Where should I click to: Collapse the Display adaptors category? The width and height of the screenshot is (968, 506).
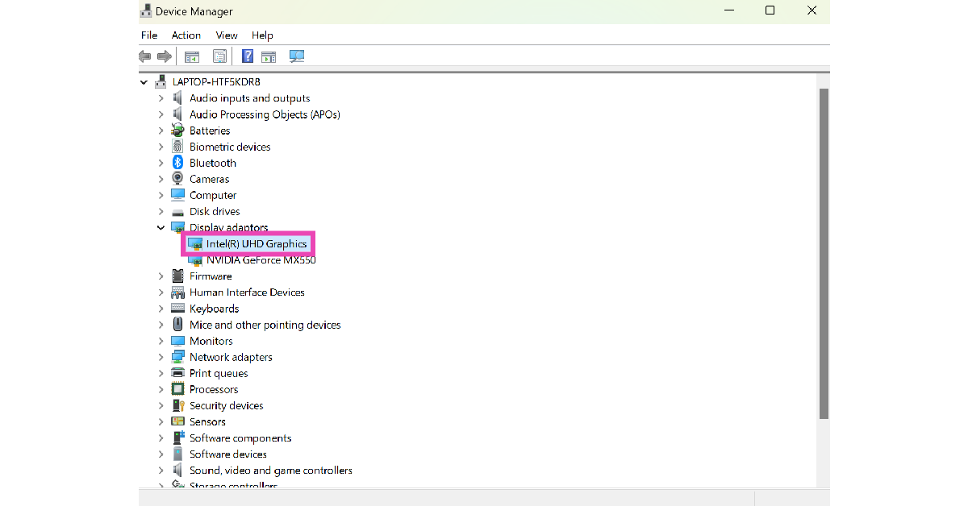pos(161,228)
